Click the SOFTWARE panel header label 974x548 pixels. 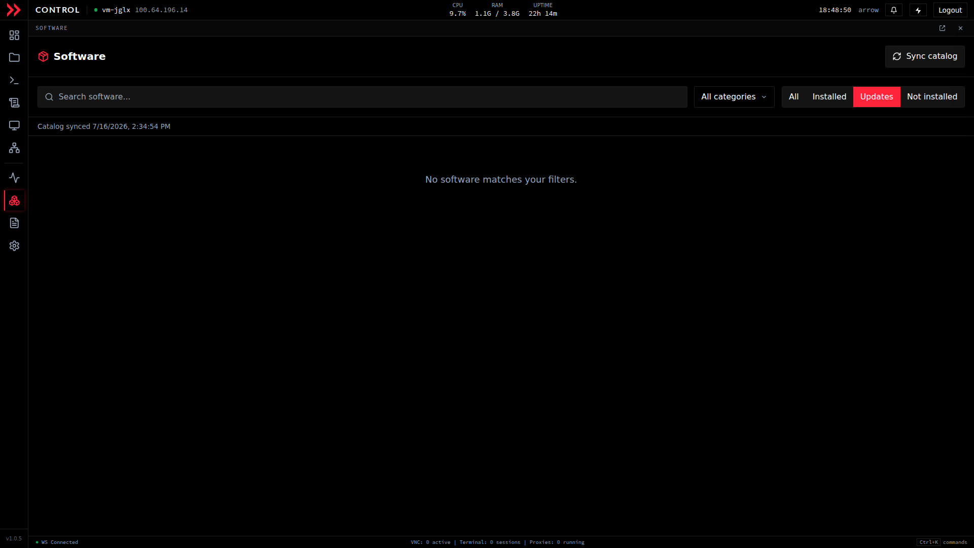(51, 28)
